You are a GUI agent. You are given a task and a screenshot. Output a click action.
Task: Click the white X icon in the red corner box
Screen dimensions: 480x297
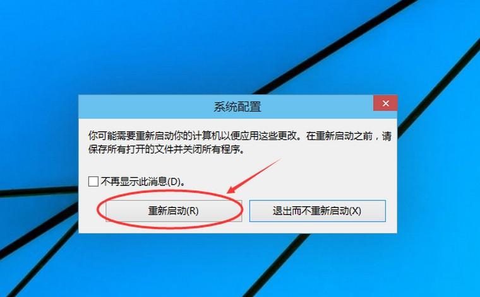coord(386,103)
